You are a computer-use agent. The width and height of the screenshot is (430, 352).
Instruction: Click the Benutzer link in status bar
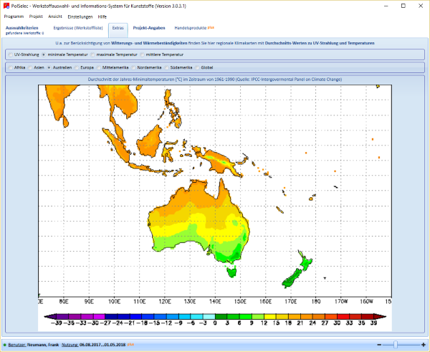[17, 345]
